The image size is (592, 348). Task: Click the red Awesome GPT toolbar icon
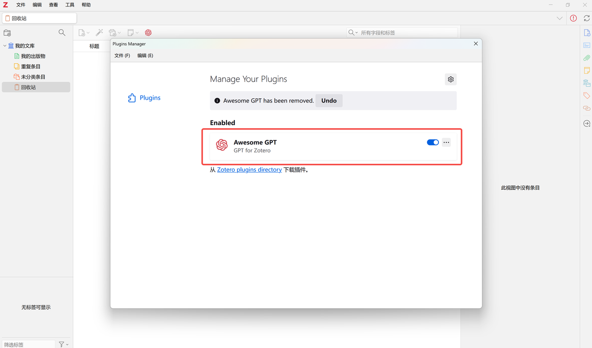coord(148,33)
